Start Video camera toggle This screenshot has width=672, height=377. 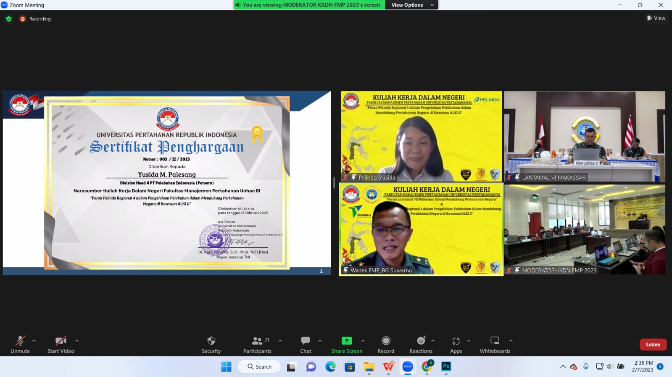[x=61, y=345]
